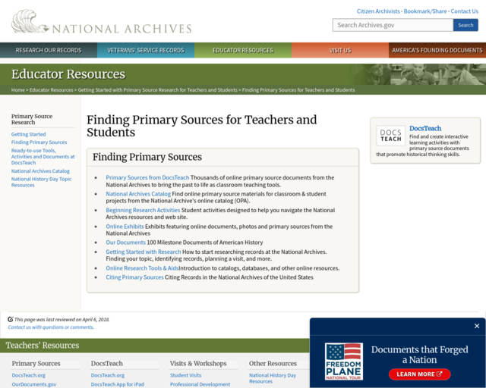Click the Home breadcrumb link

pyautogui.click(x=17, y=90)
